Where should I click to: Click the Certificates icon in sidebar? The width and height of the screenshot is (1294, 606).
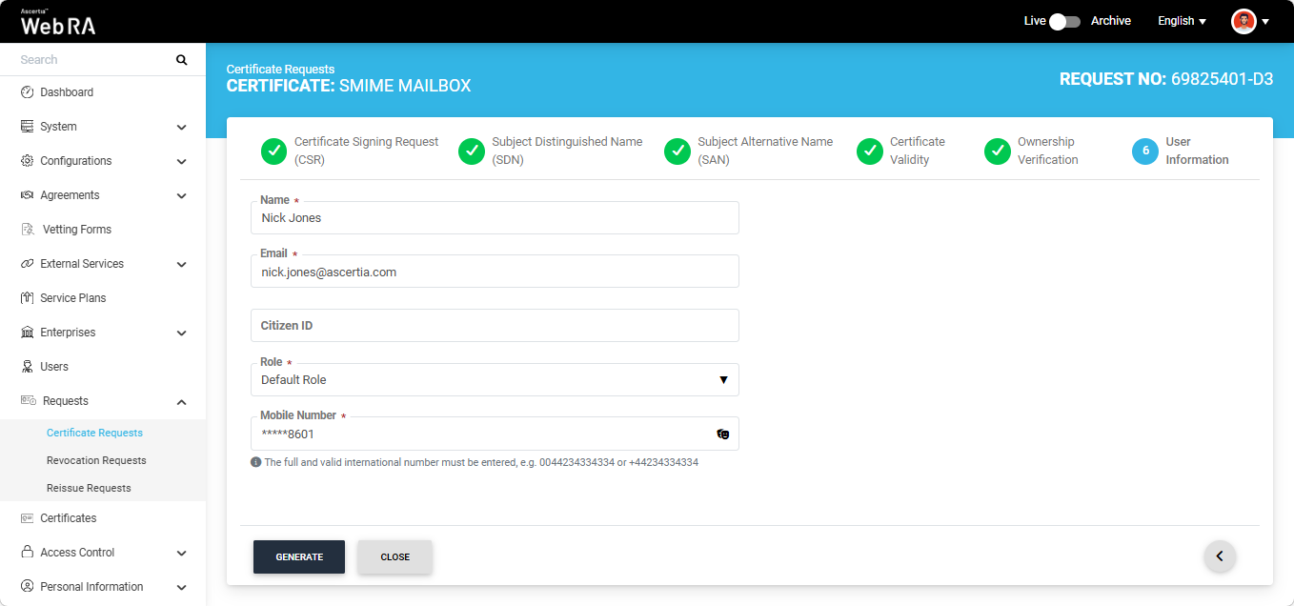click(28, 518)
